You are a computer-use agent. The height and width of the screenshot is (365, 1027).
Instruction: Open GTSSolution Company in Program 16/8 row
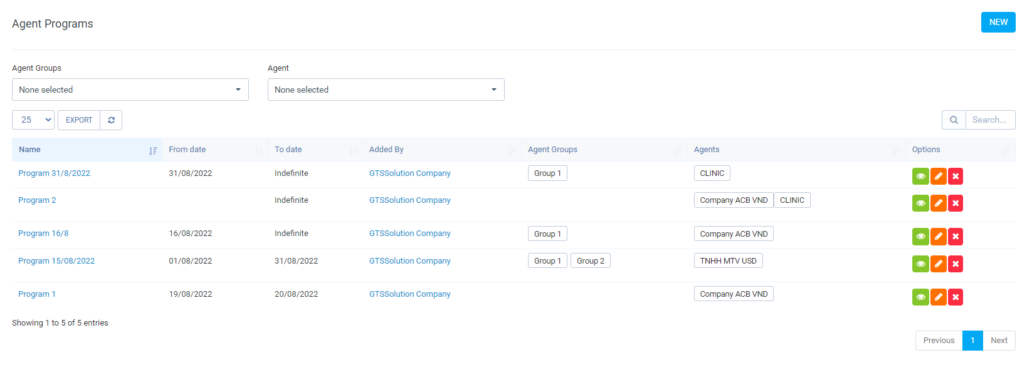click(410, 234)
